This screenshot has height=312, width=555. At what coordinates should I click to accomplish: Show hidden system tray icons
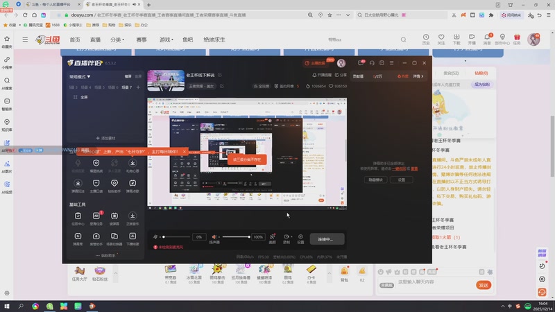502,306
